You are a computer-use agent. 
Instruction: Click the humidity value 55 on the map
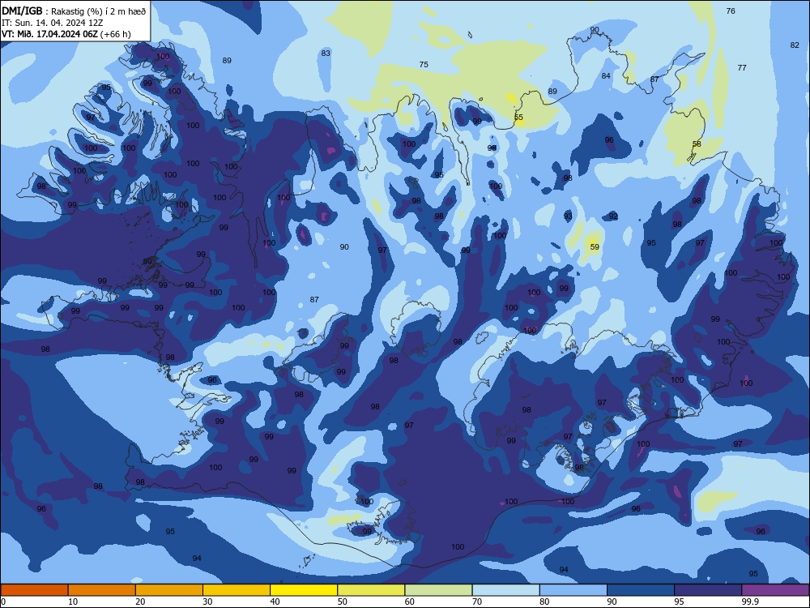[518, 118]
